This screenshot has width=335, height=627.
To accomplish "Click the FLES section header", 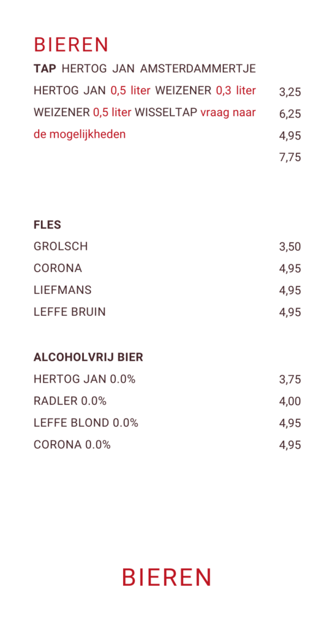I will pos(48,225).
